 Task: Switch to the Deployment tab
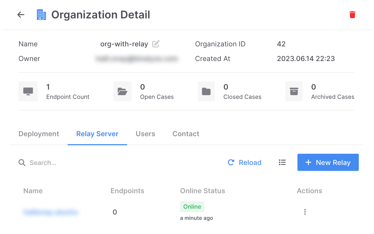39,134
